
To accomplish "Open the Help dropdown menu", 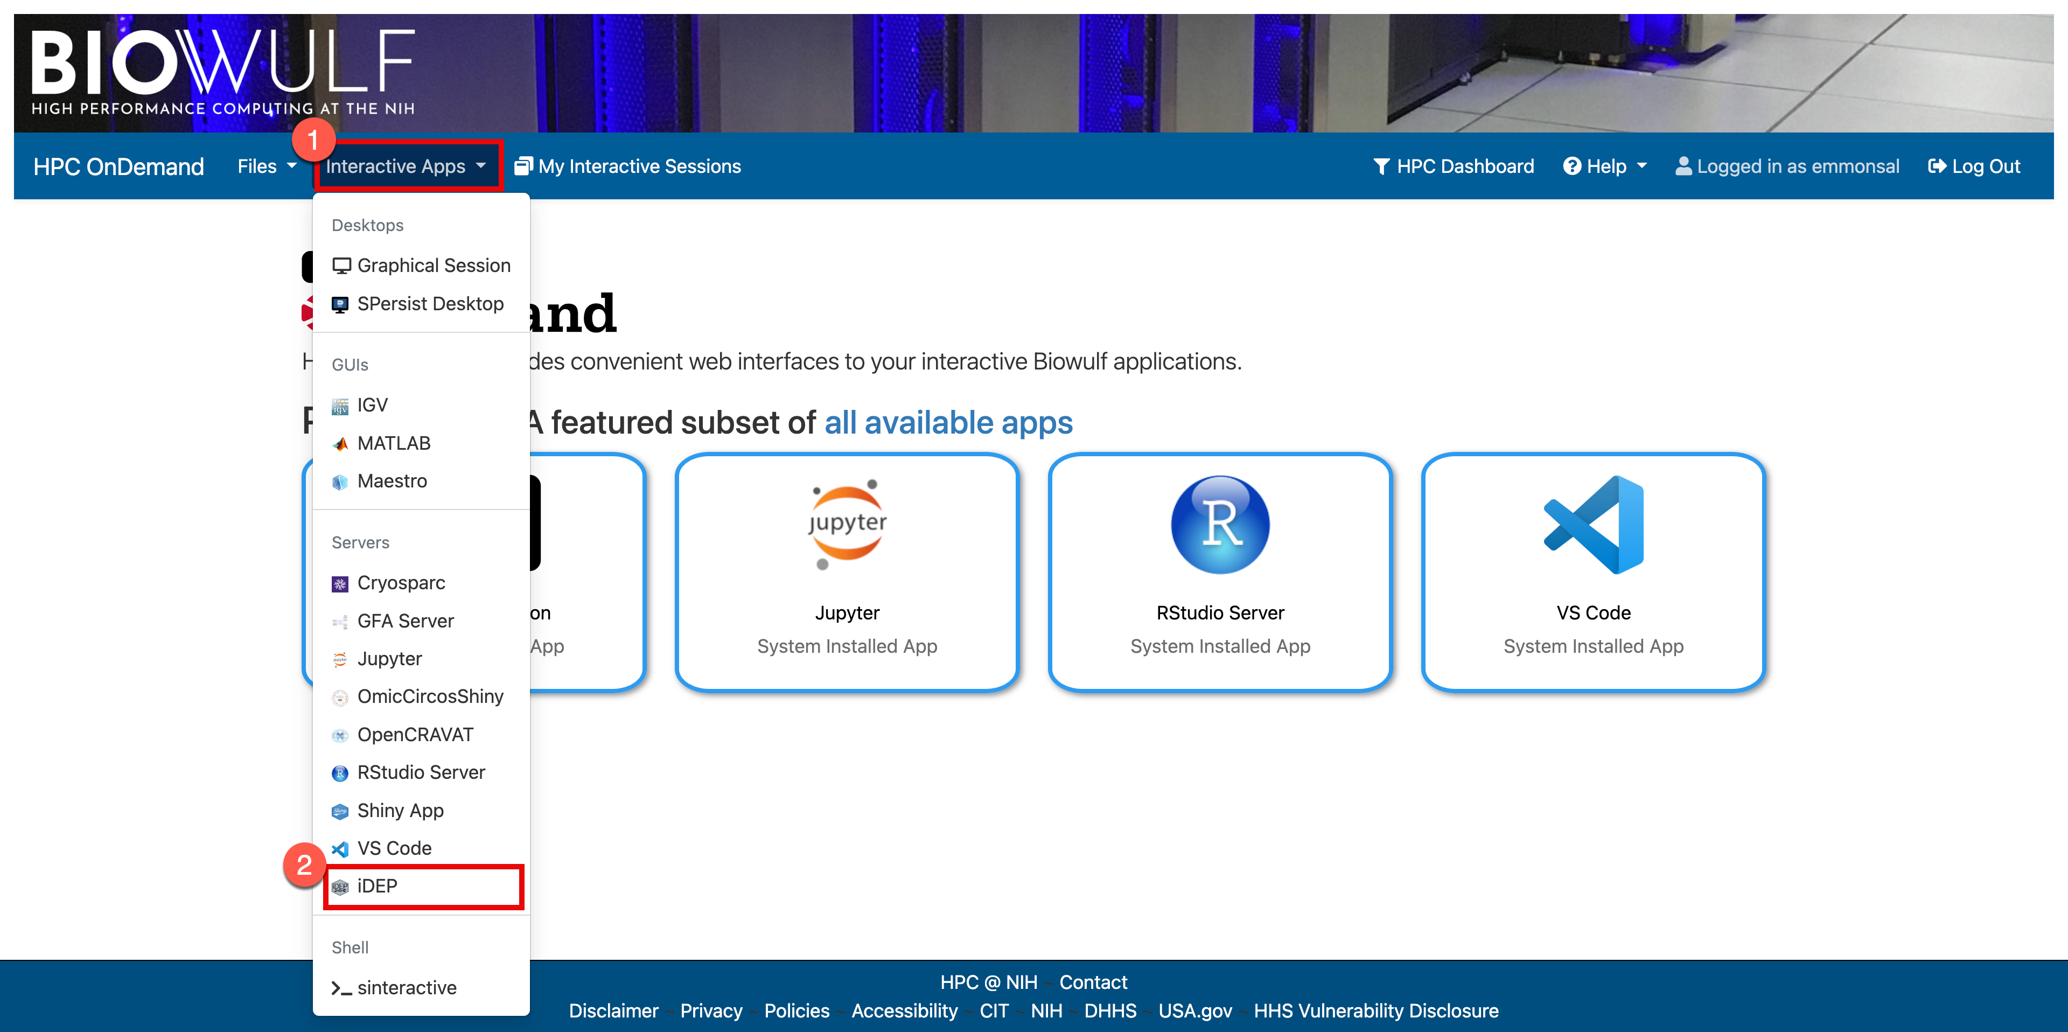I will 1605,166.
